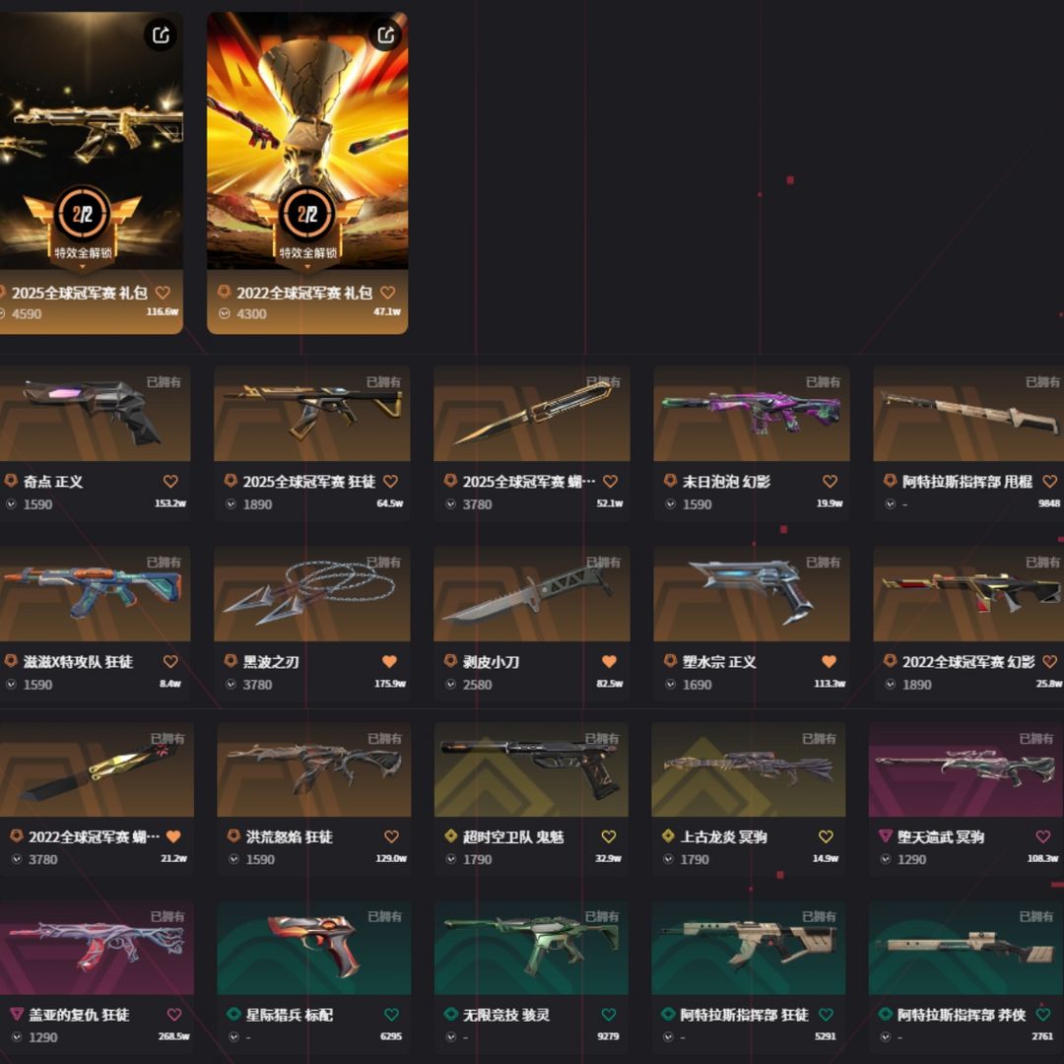Viewport: 1064px width, 1064px height.
Task: Favorite the 末日泡泡 幻影 skin
Action: [830, 481]
